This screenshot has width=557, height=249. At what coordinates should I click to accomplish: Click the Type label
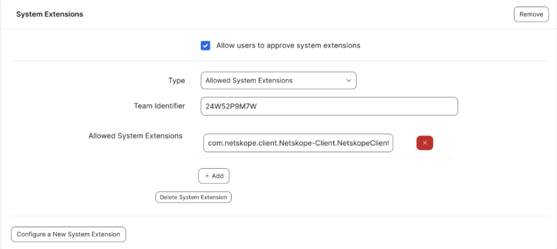177,81
